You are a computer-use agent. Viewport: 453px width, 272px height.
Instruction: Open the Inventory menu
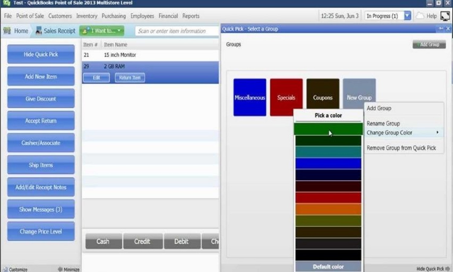coord(87,16)
